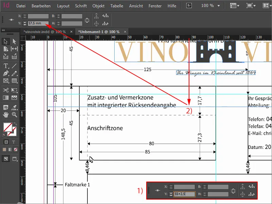Click the reference point locator
This screenshot has width=272, height=204.
(11, 20)
